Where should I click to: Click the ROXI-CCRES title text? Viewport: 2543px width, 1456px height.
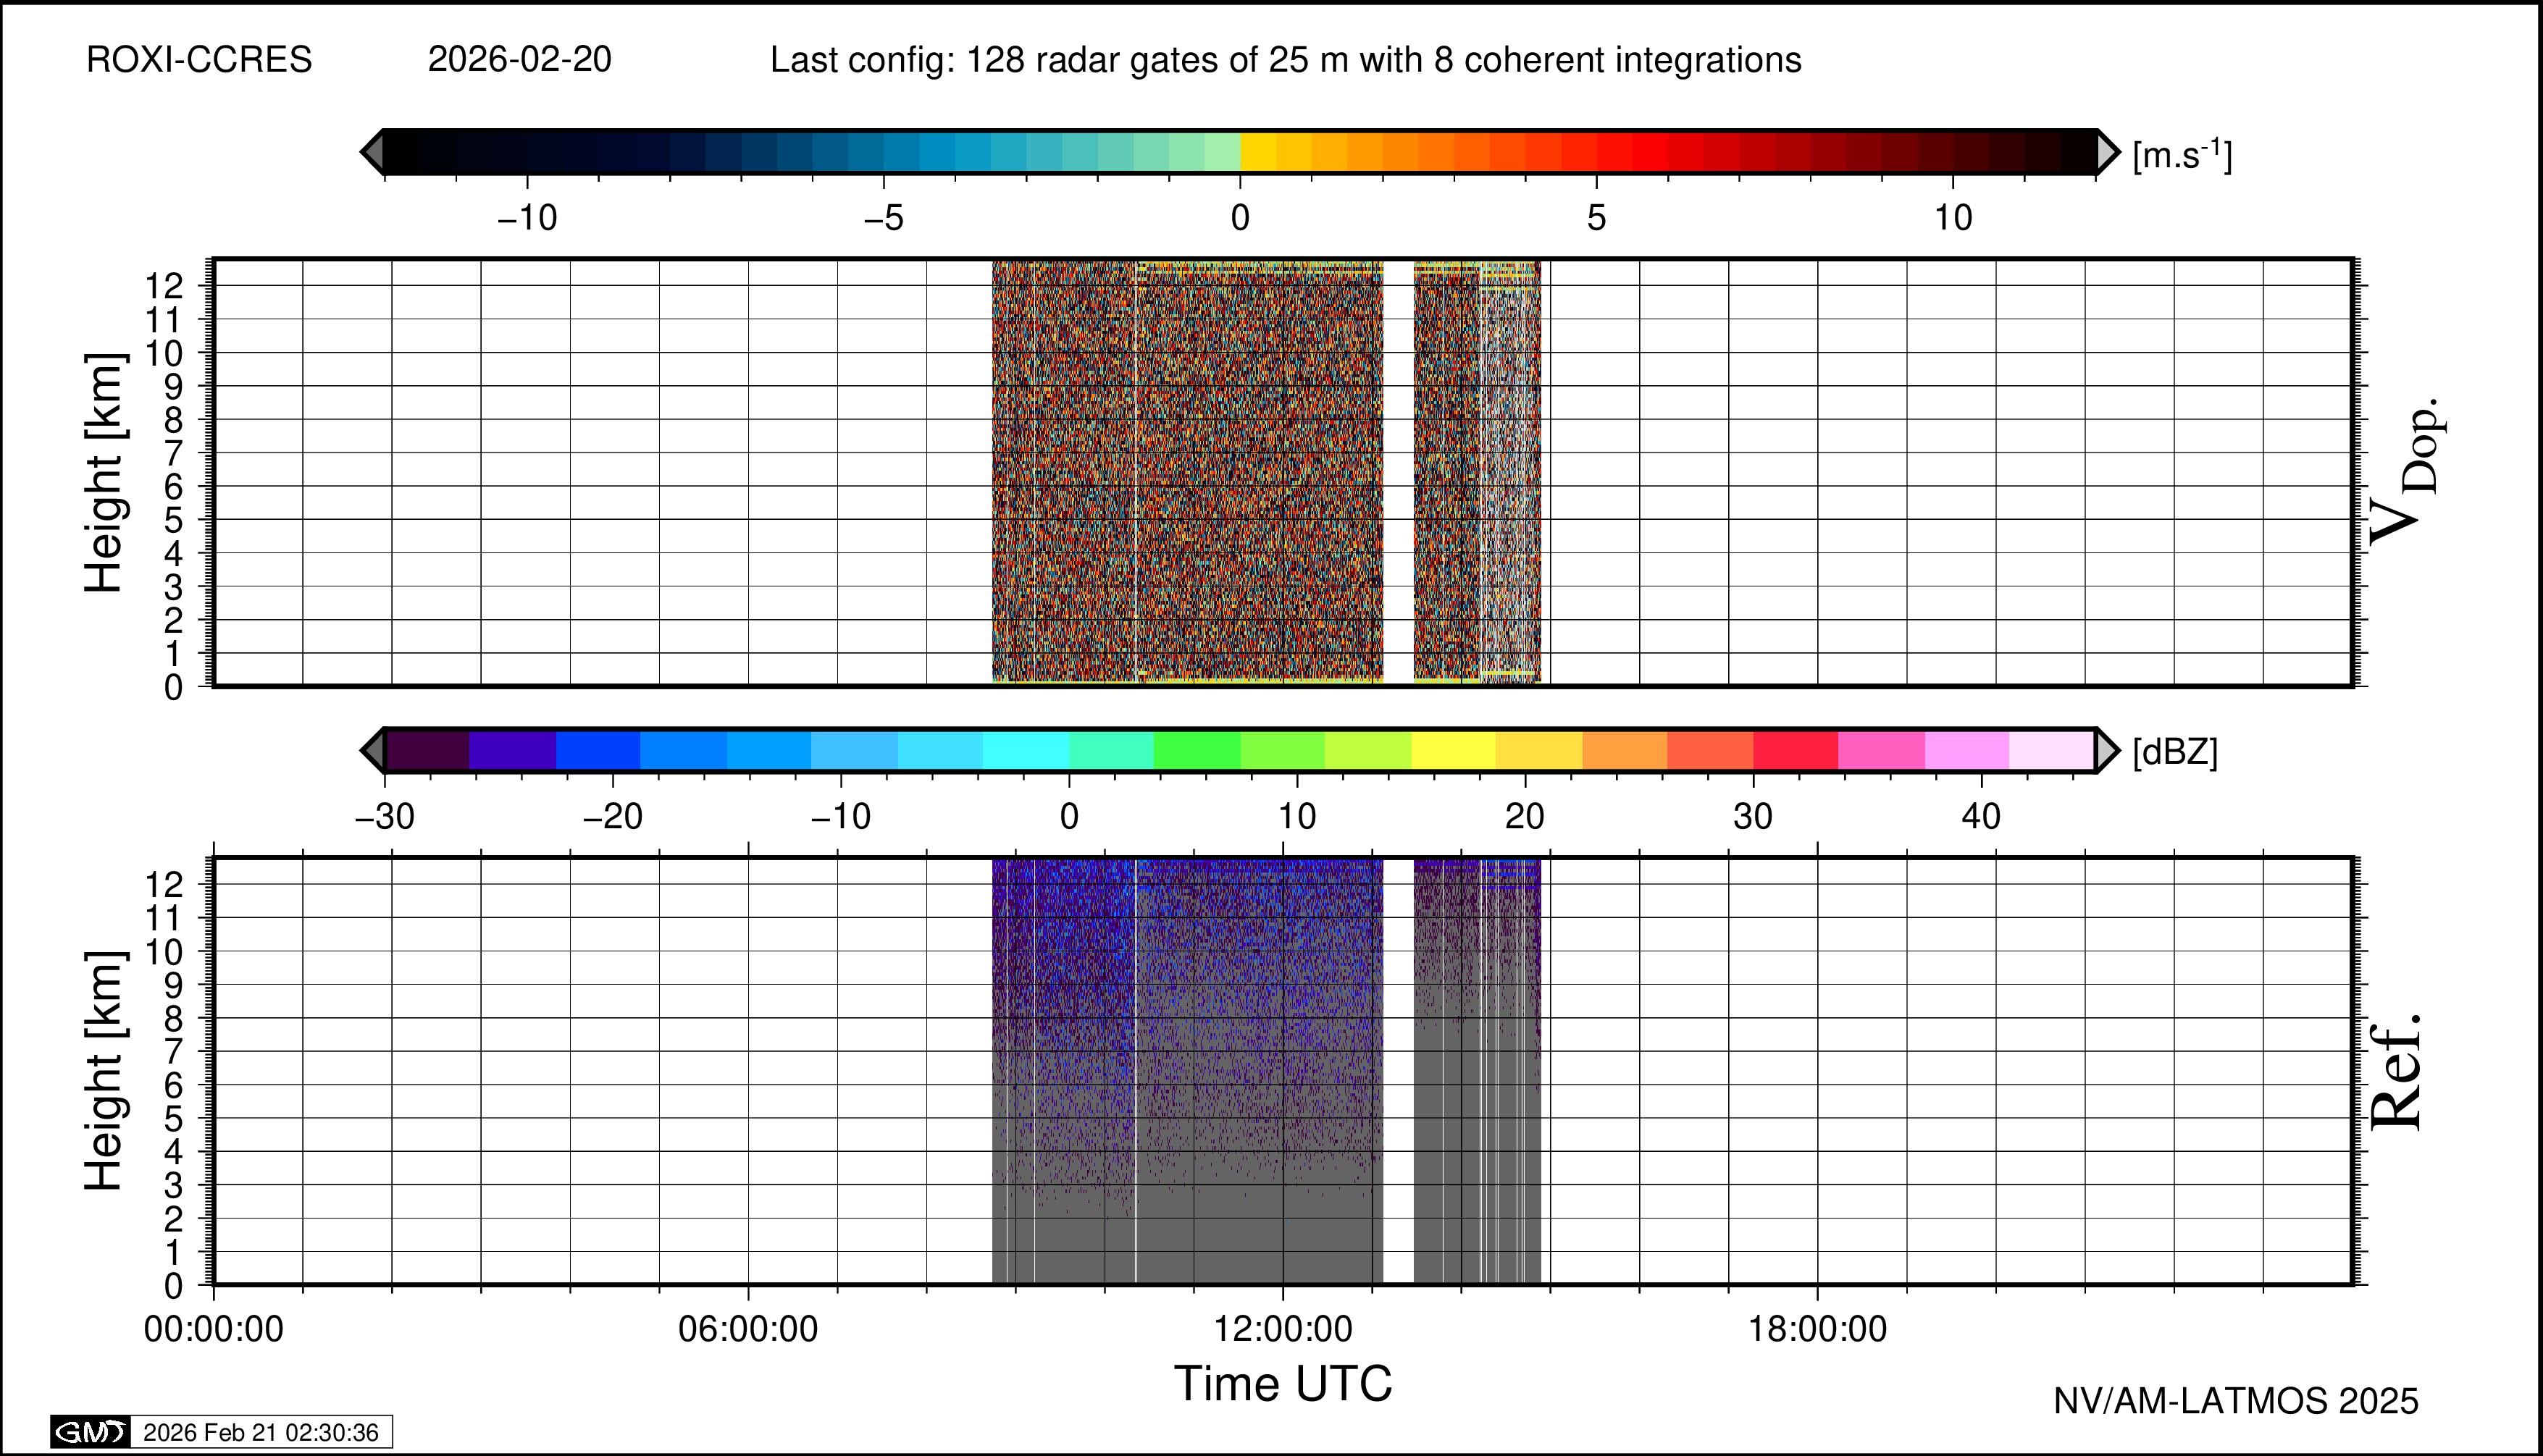click(x=199, y=60)
